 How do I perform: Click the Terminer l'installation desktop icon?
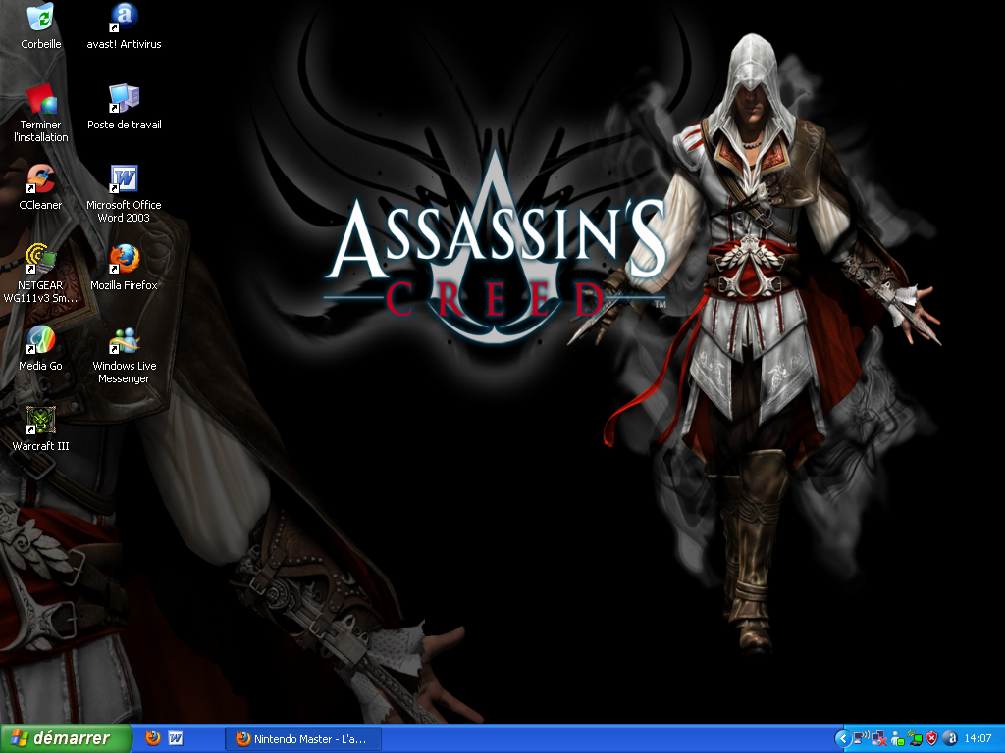pos(41,113)
